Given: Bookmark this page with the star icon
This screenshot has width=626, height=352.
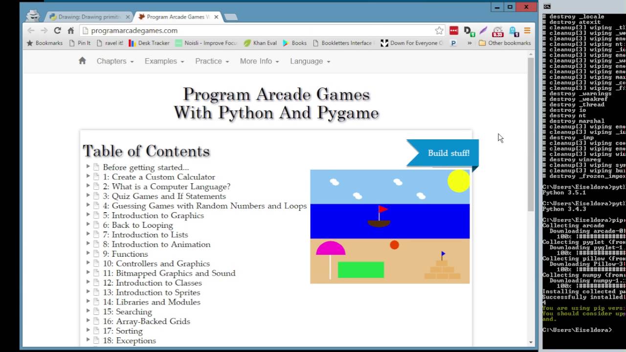Looking at the screenshot, I should 439,30.
